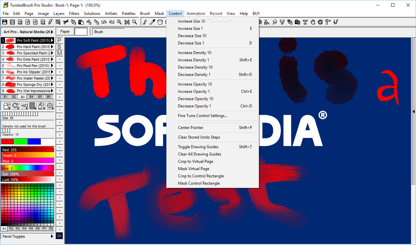Click the Zoom Out magnifier icon

pyautogui.click(x=134, y=22)
